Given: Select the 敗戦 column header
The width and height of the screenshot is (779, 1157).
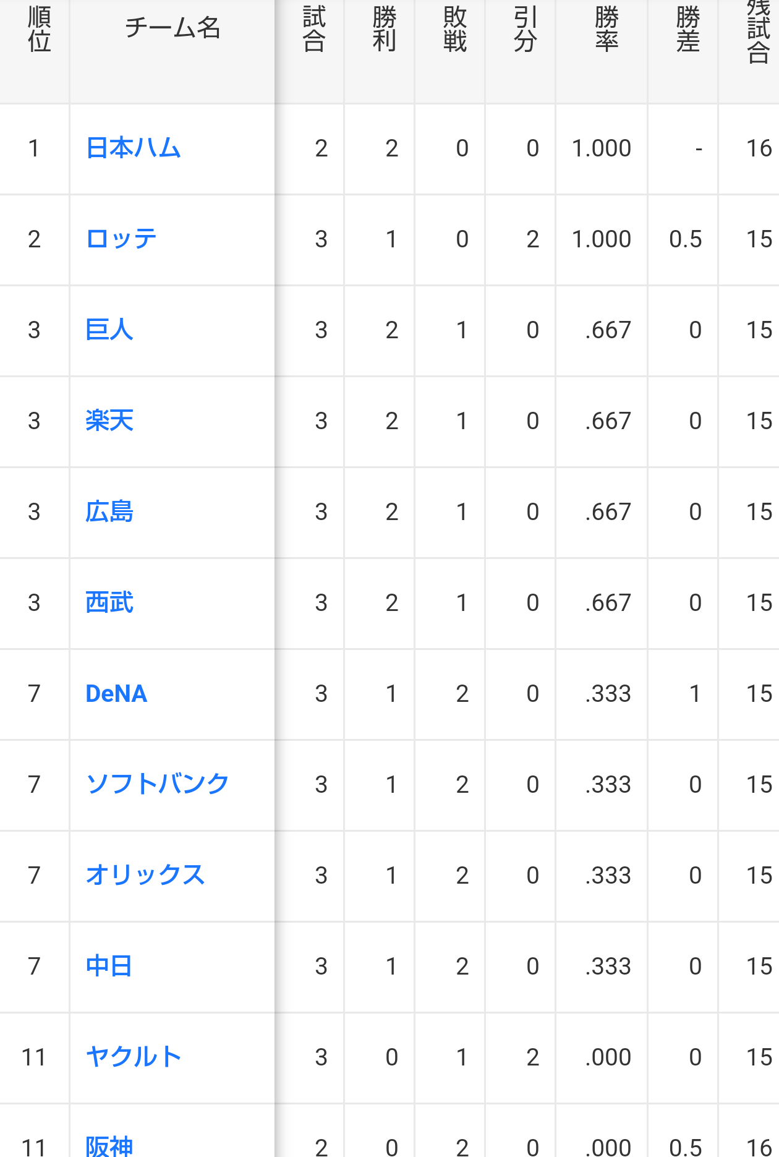Looking at the screenshot, I should coord(454,30).
